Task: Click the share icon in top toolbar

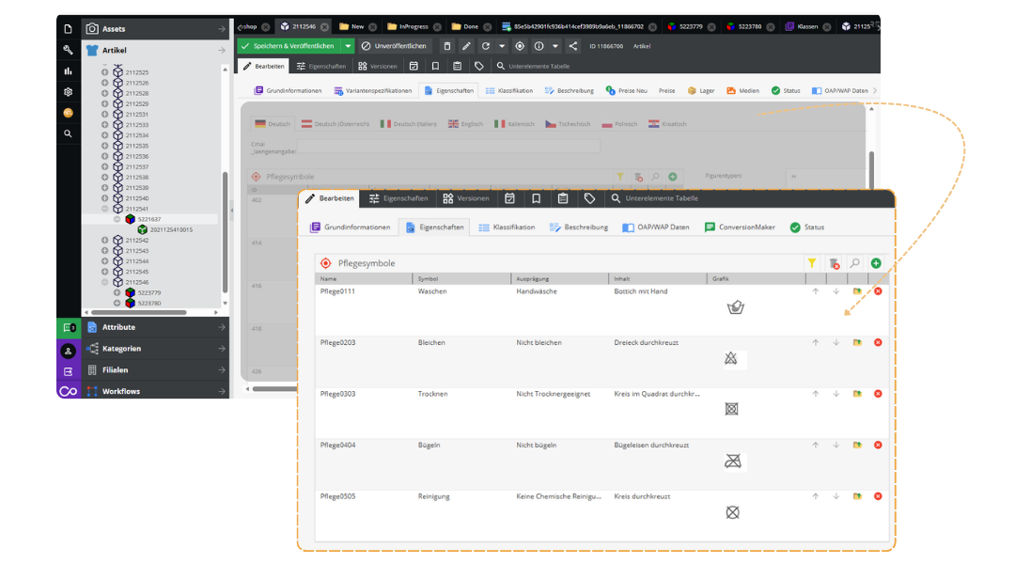Action: [573, 46]
